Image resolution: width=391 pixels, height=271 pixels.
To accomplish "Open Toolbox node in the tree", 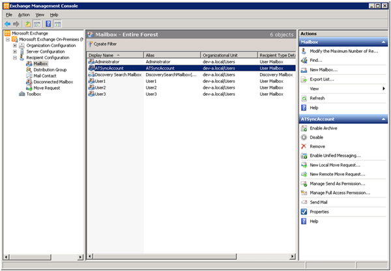I will (33, 94).
